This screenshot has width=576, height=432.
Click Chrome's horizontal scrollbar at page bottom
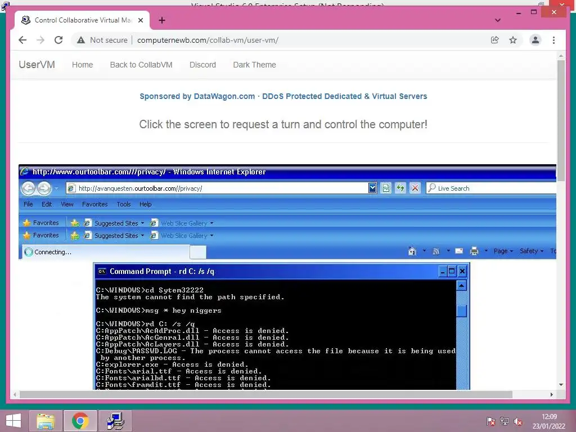[x=266, y=394]
